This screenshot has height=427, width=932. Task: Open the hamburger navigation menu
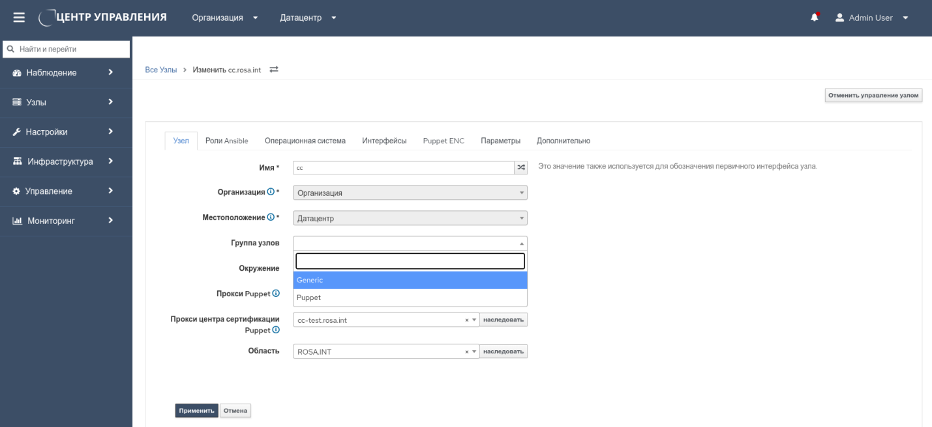[19, 18]
